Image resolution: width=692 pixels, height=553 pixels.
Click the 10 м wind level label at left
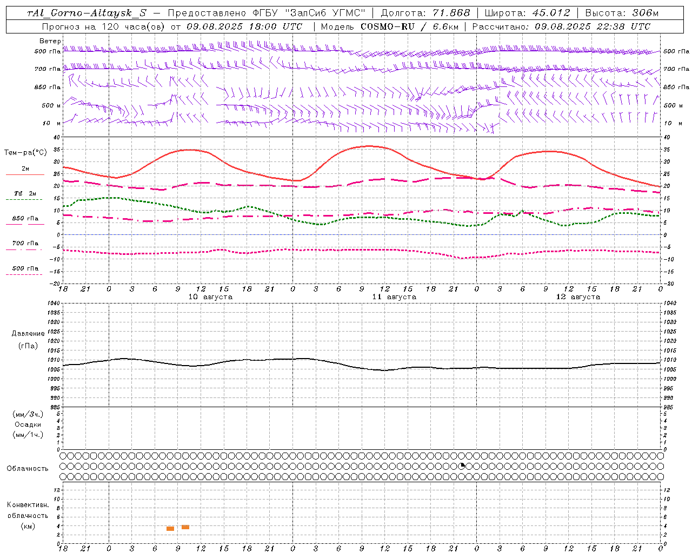pos(51,123)
